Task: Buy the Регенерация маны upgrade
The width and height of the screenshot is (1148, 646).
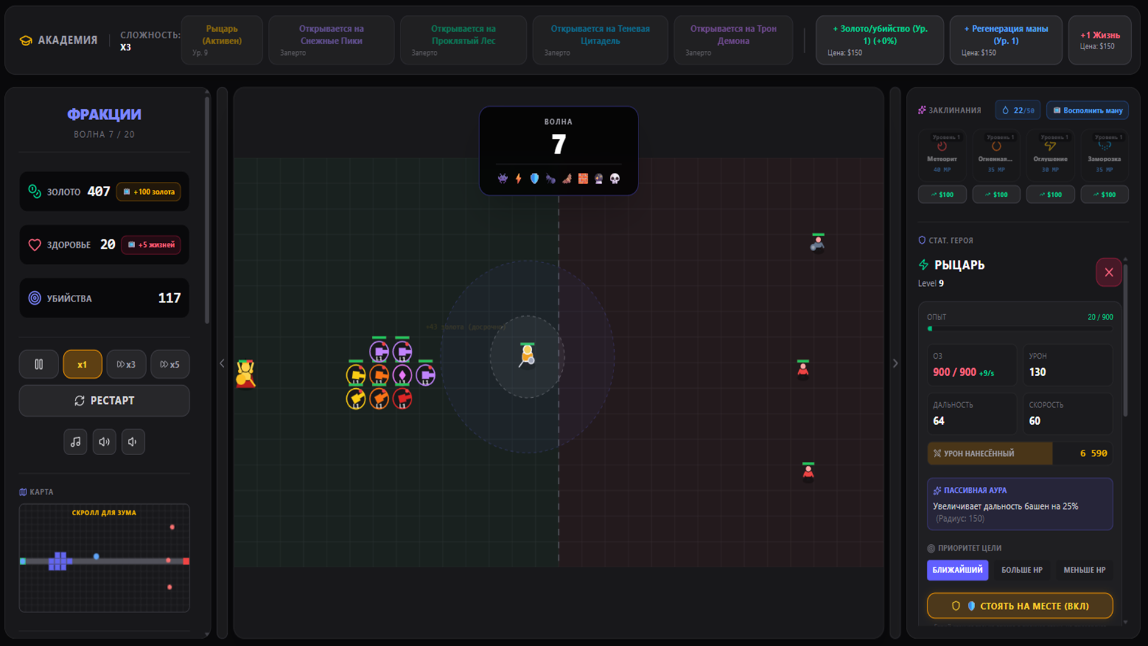Action: click(1006, 40)
